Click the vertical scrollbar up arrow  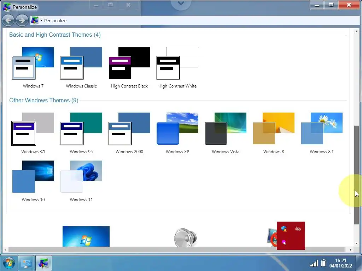pyautogui.click(x=357, y=31)
